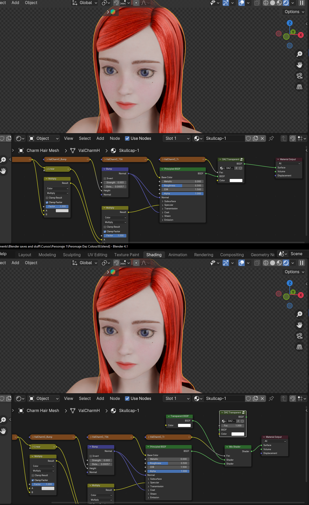Click white Color swatch in upper DAZ Transparent node
The image size is (309, 505).
coord(236,181)
